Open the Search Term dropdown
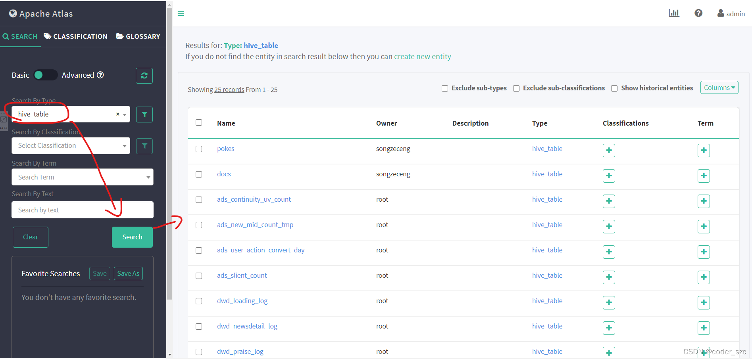The width and height of the screenshot is (752, 359). pos(83,177)
